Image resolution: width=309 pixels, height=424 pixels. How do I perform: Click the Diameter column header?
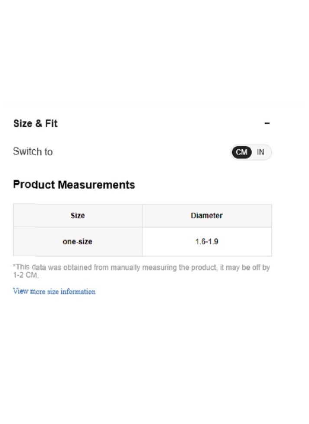tap(207, 216)
